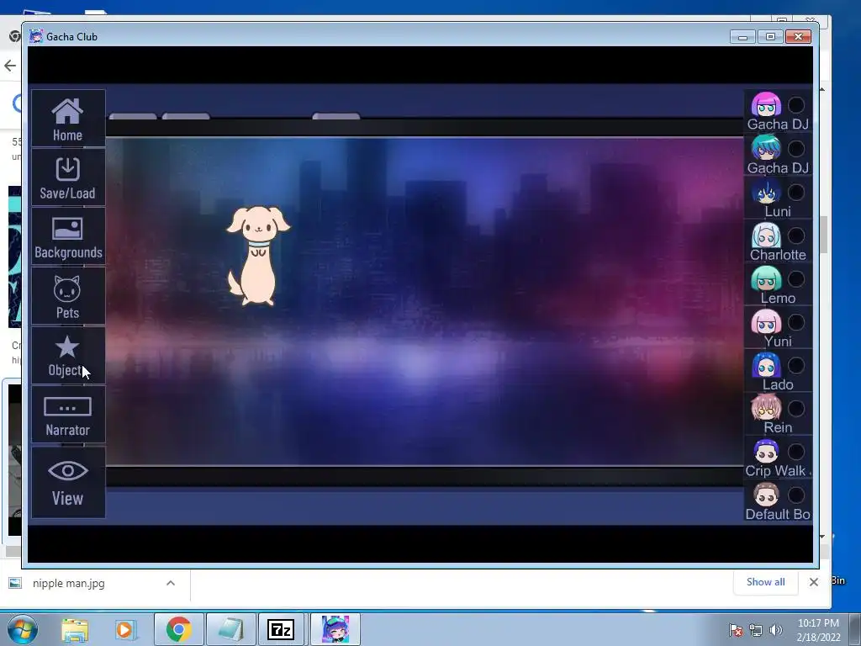Screen dimensions: 861x646
Task: Select the Rein character avatar
Action: (766, 408)
